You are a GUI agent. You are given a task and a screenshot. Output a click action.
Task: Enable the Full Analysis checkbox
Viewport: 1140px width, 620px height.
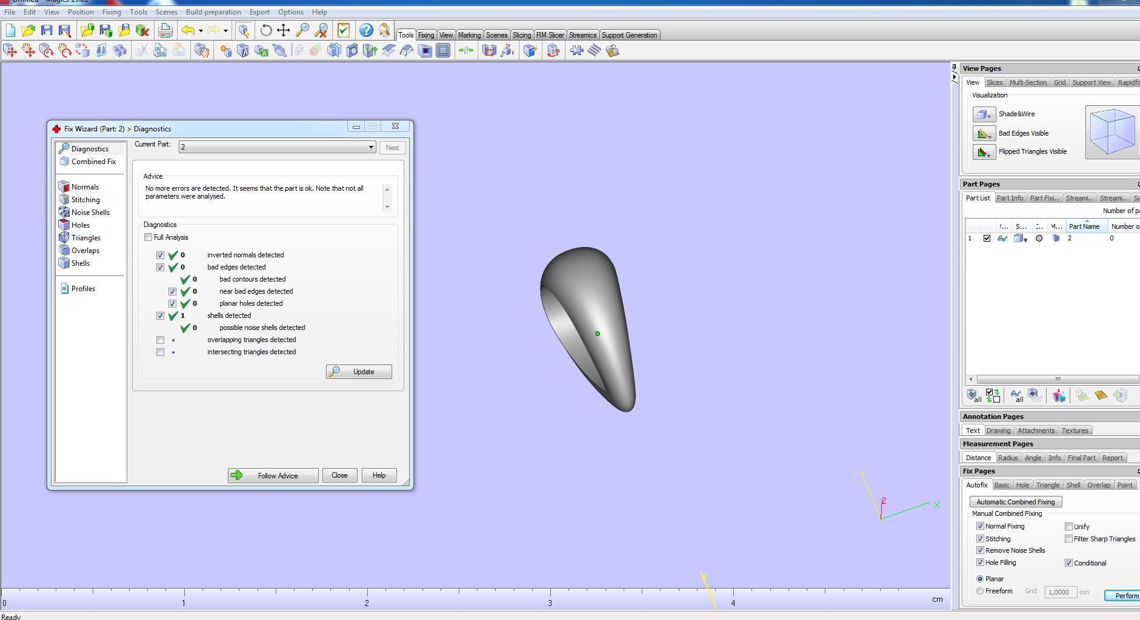148,237
